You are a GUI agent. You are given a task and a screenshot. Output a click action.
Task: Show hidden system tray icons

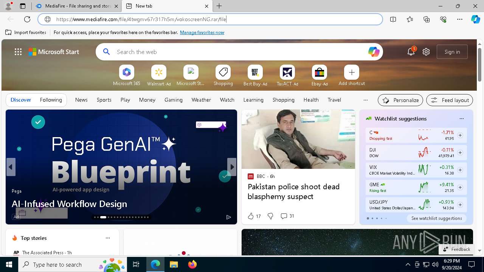point(408,264)
